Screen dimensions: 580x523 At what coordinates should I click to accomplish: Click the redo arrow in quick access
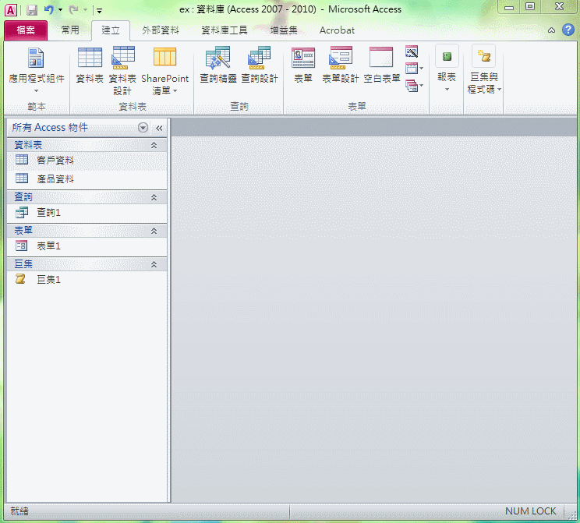pos(73,9)
